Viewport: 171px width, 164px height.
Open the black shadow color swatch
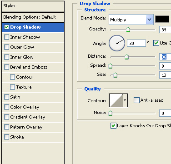click(162, 19)
